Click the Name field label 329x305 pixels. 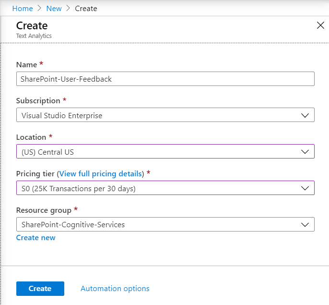(x=26, y=64)
